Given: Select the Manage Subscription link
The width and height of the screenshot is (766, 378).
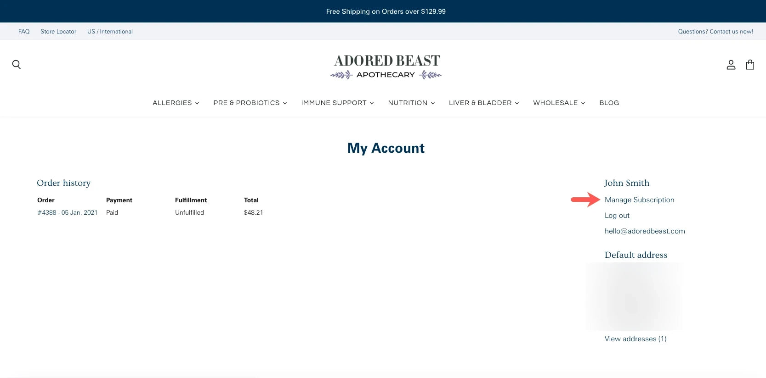Looking at the screenshot, I should click(639, 200).
